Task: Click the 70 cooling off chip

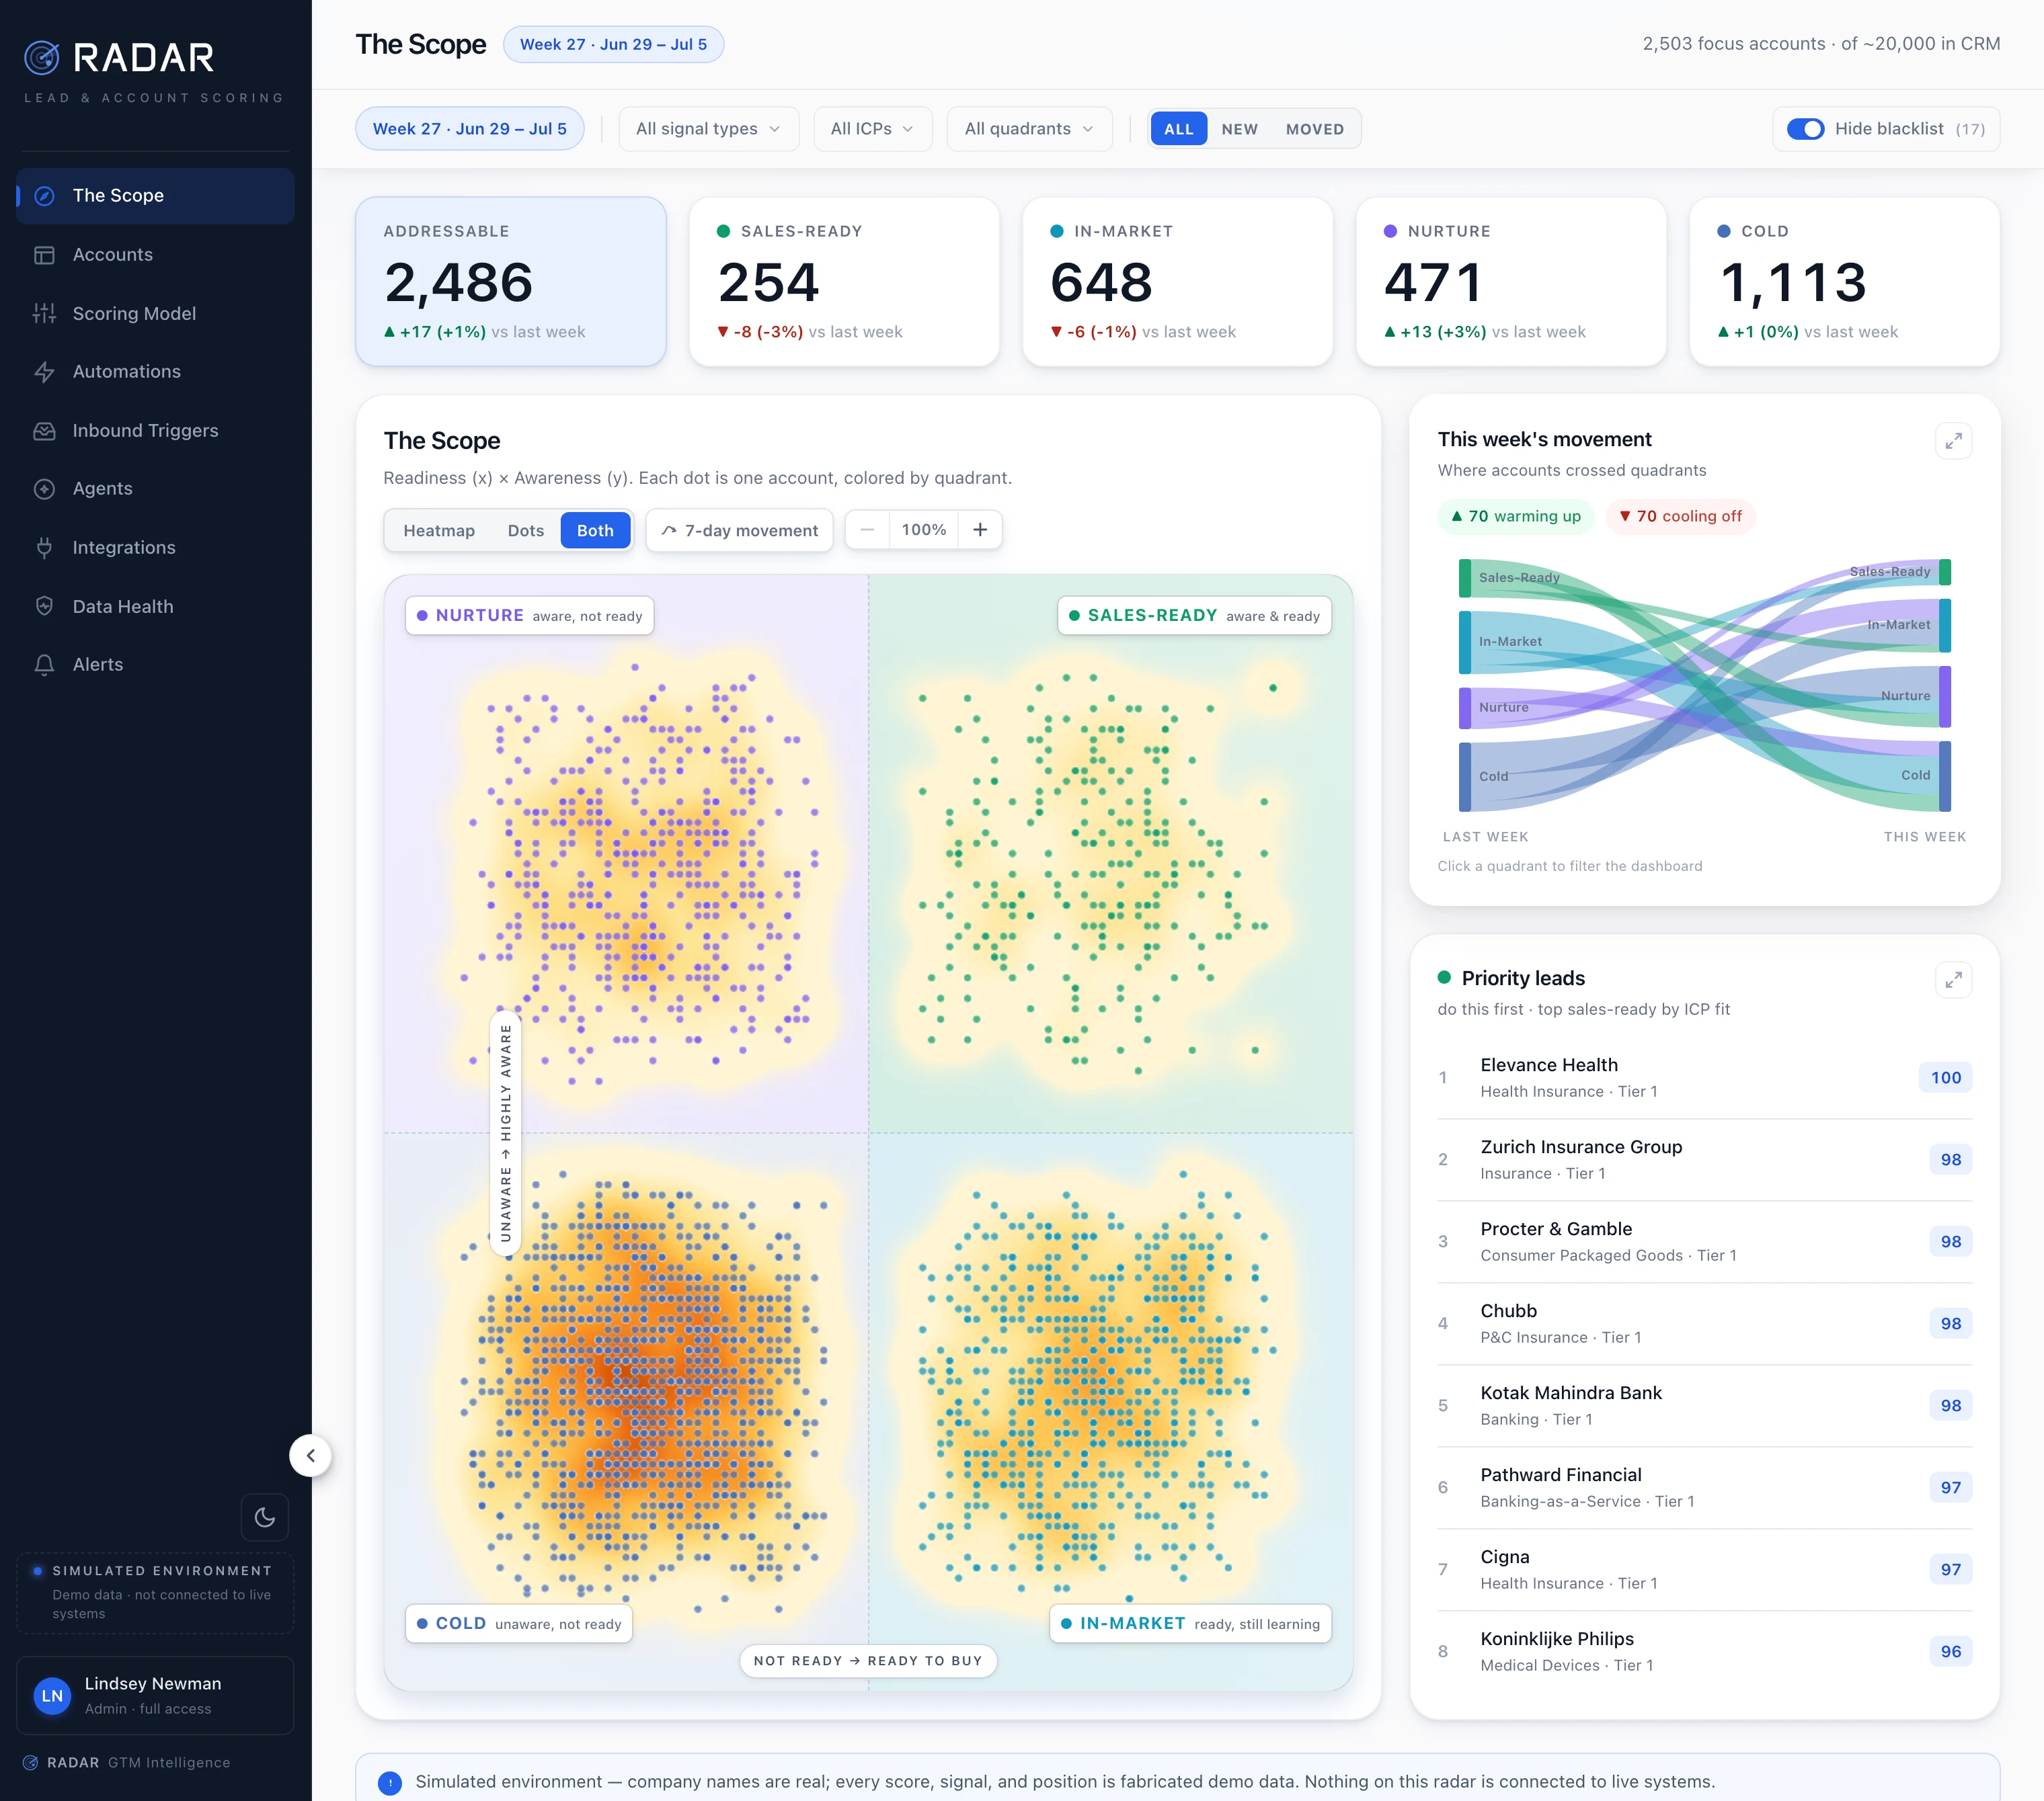Action: 1680,517
